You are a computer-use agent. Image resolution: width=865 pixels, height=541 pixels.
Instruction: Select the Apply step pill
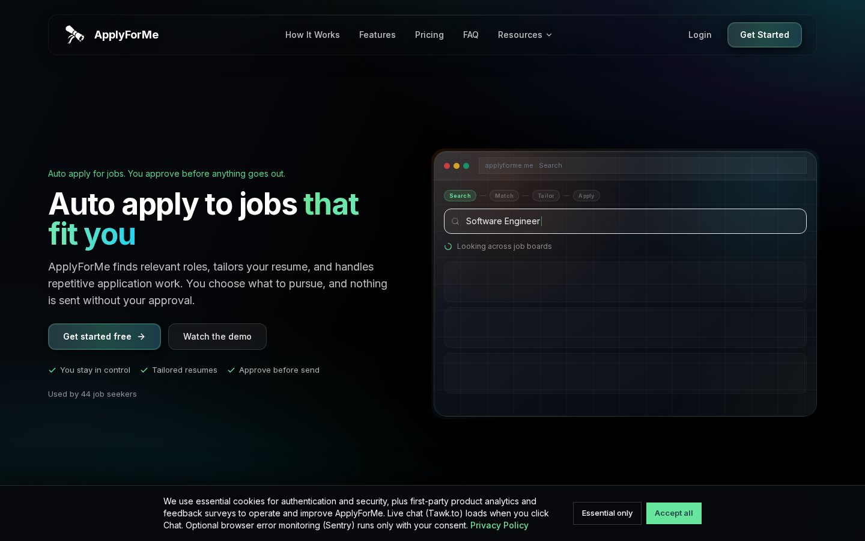586,196
